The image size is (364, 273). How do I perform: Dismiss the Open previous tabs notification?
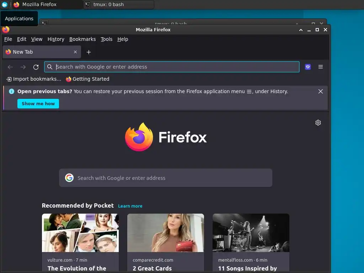(x=321, y=91)
